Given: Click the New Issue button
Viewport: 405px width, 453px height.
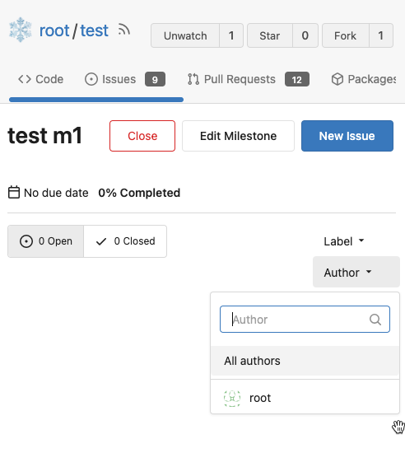Looking at the screenshot, I should pyautogui.click(x=347, y=136).
